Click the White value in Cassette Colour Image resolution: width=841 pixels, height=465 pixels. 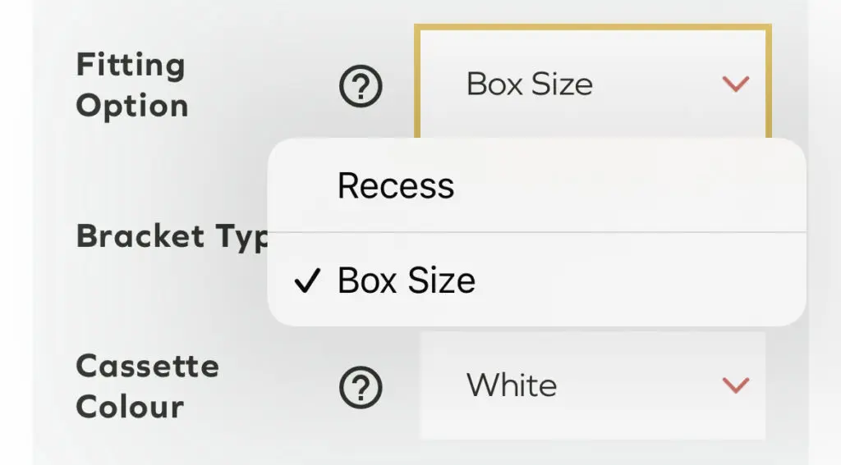point(511,385)
